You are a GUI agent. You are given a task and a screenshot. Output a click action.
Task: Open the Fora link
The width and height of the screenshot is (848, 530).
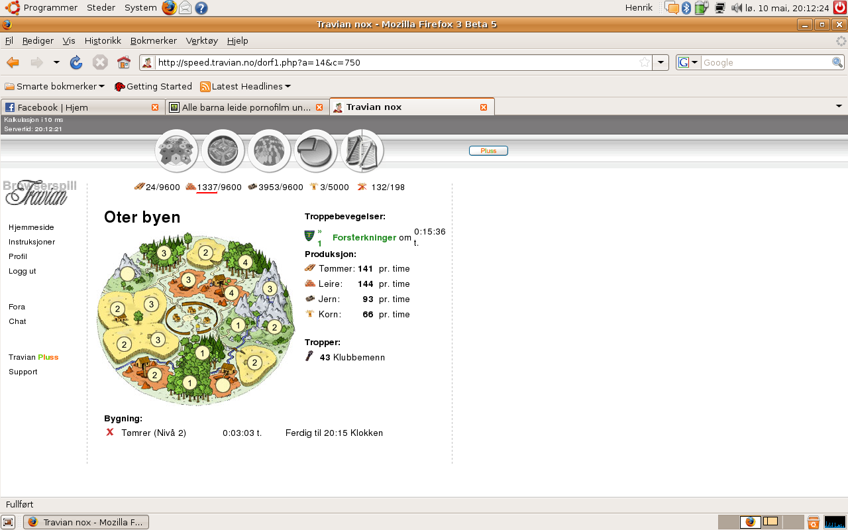(x=17, y=307)
